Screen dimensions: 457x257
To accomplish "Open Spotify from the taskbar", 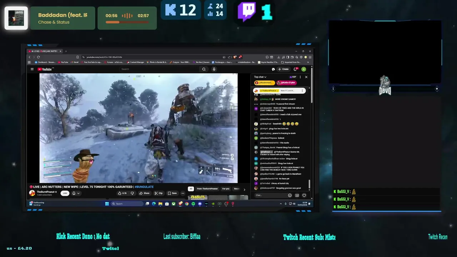I will 193,204.
